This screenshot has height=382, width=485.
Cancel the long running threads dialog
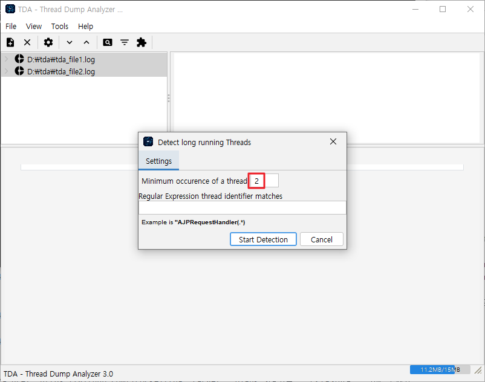pos(321,239)
